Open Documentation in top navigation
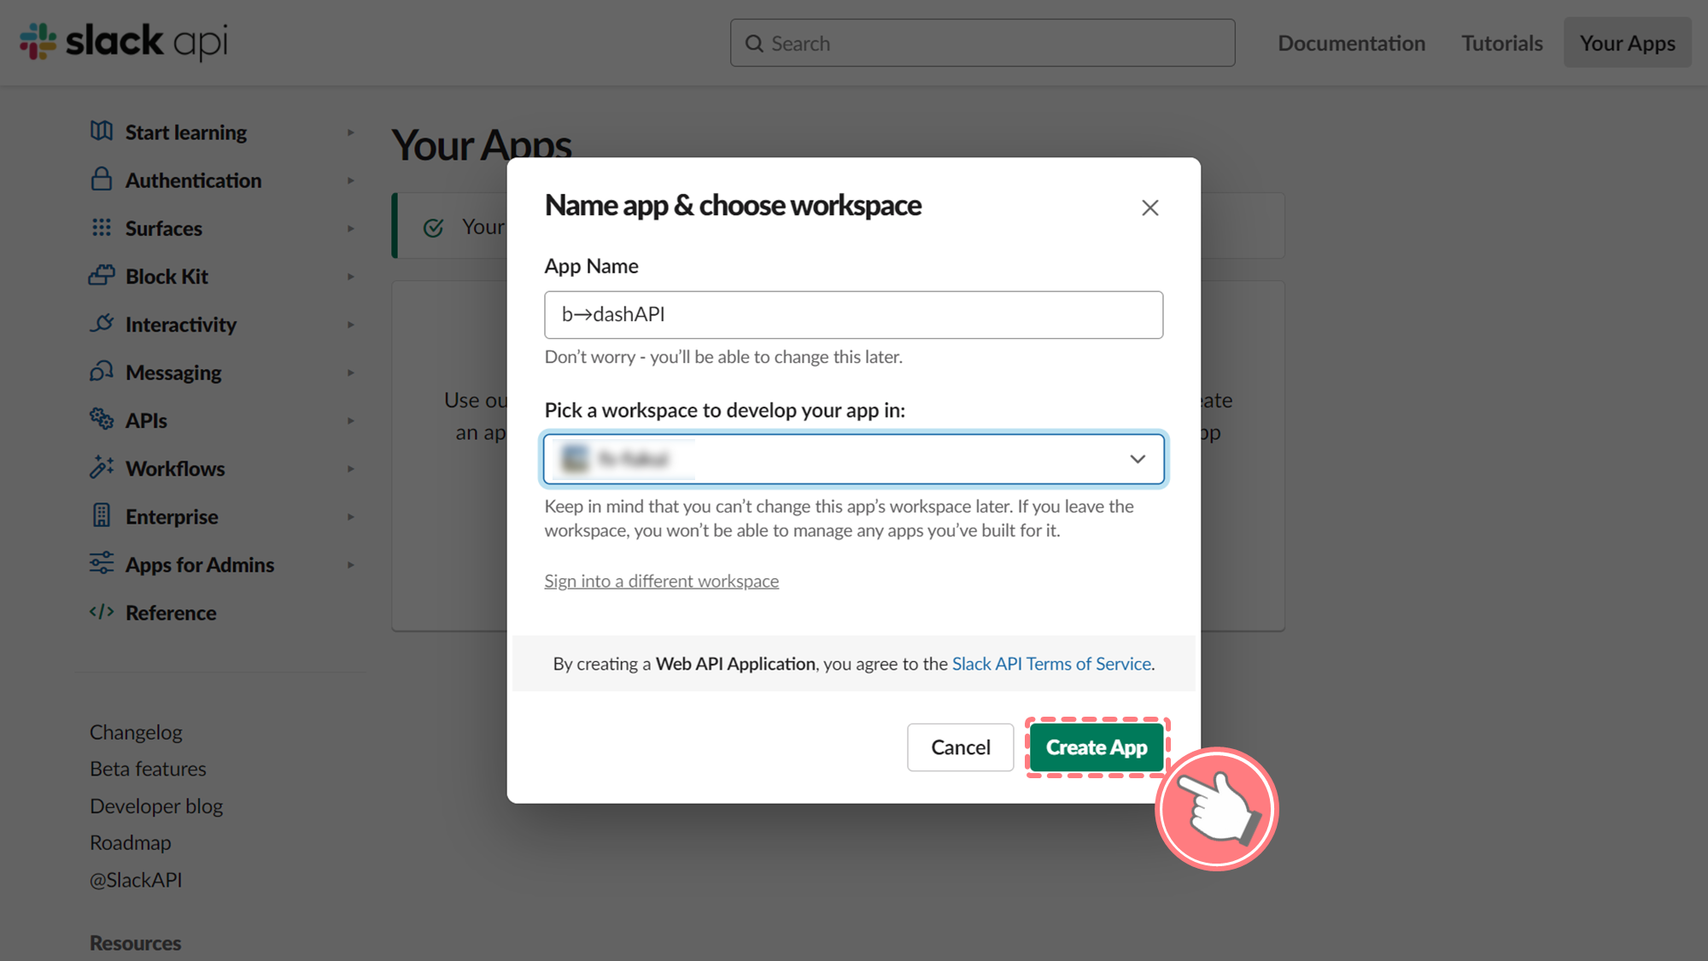 pos(1351,43)
